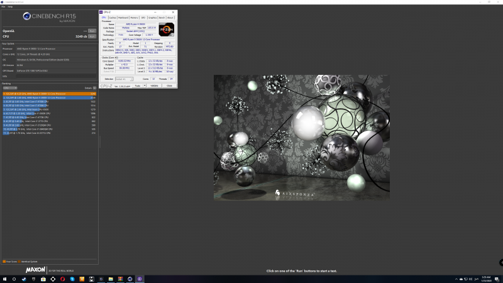Screen dimensions: 503x283
Task: Open the Opera browser from taskbar
Action: pos(62,279)
